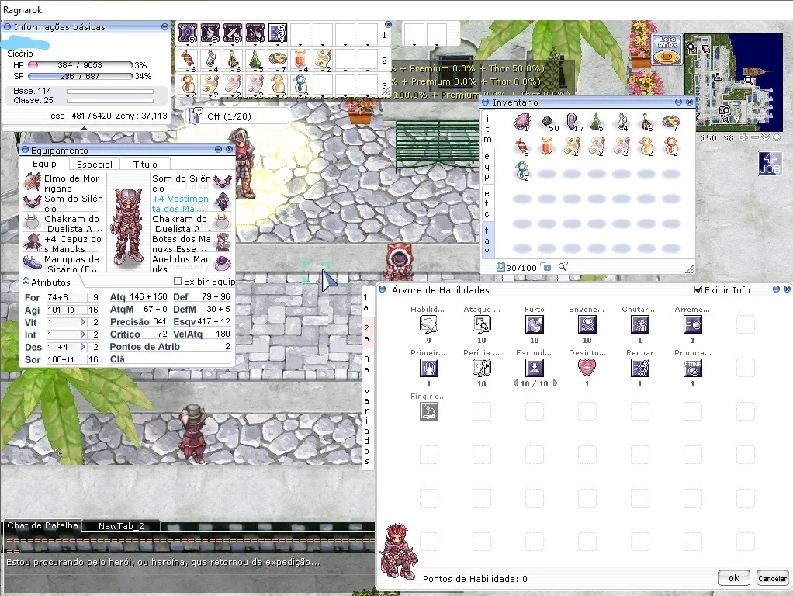This screenshot has width=793, height=596.
Task: Click the JOB shortcut icon
Action: click(x=769, y=164)
